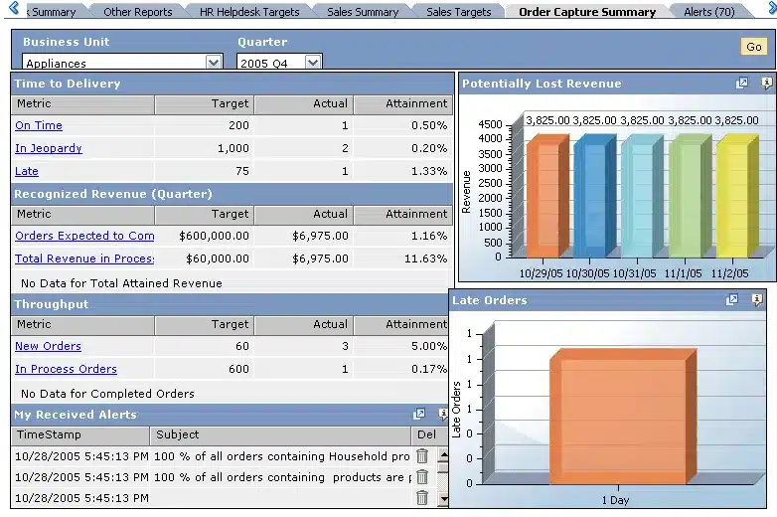Click the alerts list scroll-down arrow
The image size is (777, 517).
click(x=443, y=499)
